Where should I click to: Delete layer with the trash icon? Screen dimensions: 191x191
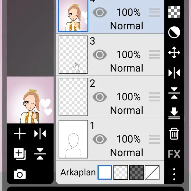point(174,134)
